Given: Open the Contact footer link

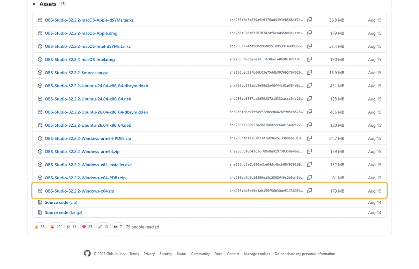Looking at the screenshot, I should click(x=233, y=254).
